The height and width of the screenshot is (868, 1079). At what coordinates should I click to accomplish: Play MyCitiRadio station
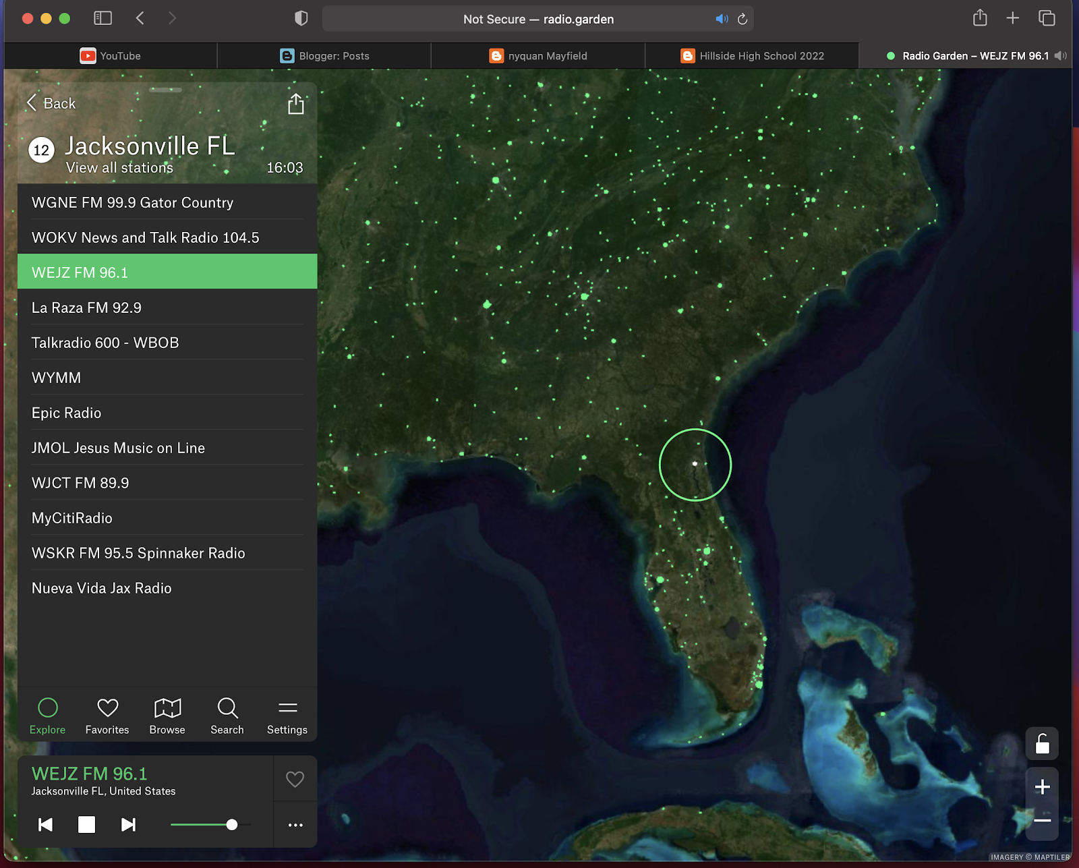point(167,518)
